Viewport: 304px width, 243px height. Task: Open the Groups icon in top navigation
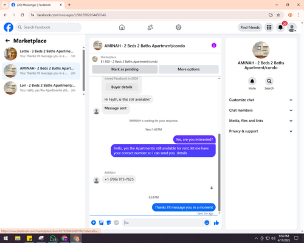tap(179, 27)
